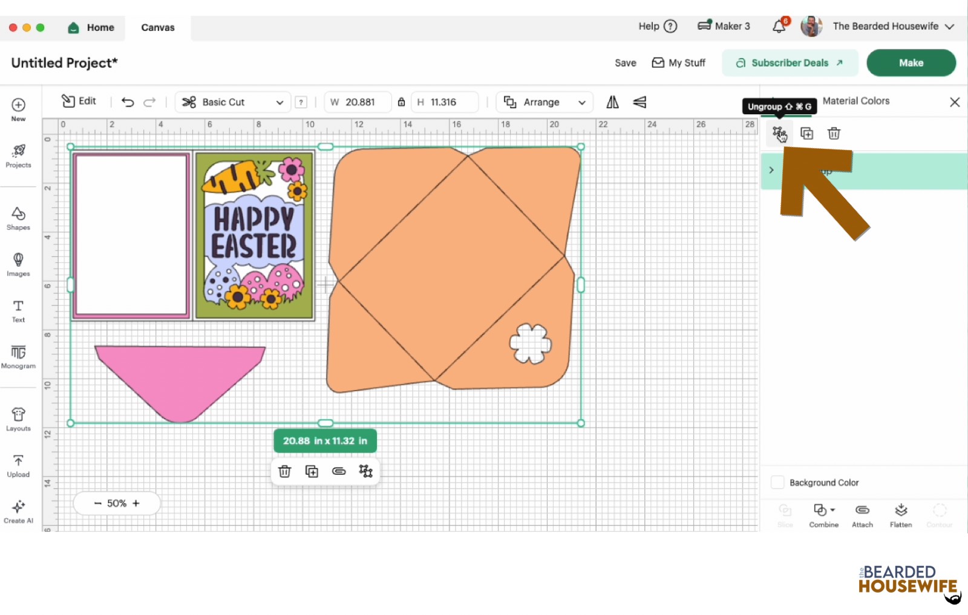The width and height of the screenshot is (968, 615).
Task: Save the project
Action: point(626,63)
